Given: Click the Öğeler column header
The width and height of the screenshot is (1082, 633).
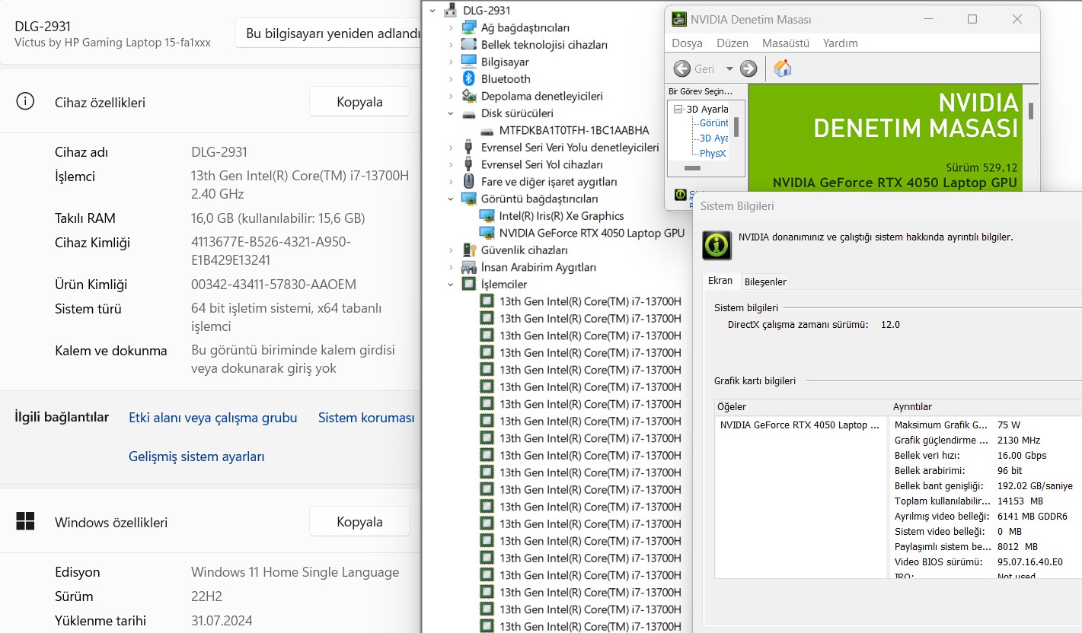Looking at the screenshot, I should point(803,407).
